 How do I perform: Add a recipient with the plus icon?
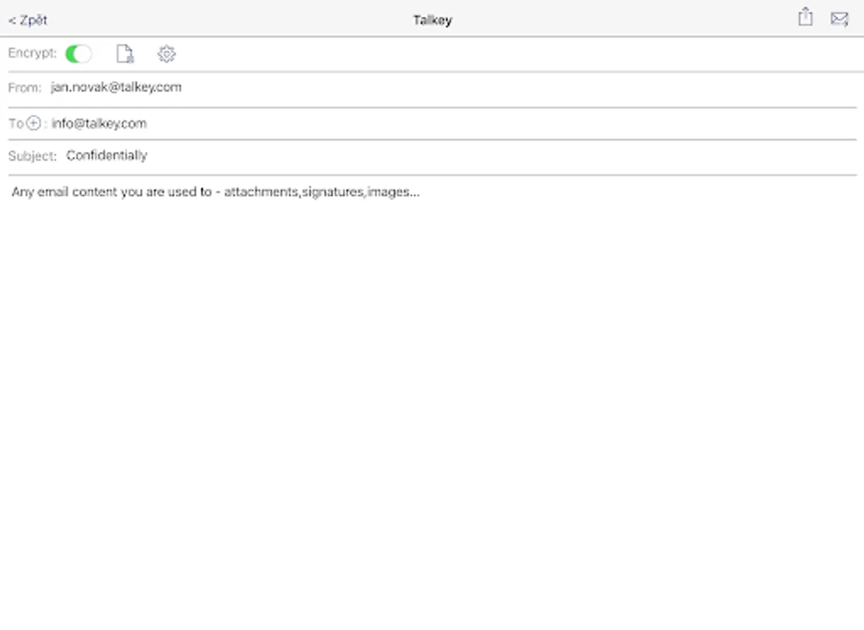(34, 124)
